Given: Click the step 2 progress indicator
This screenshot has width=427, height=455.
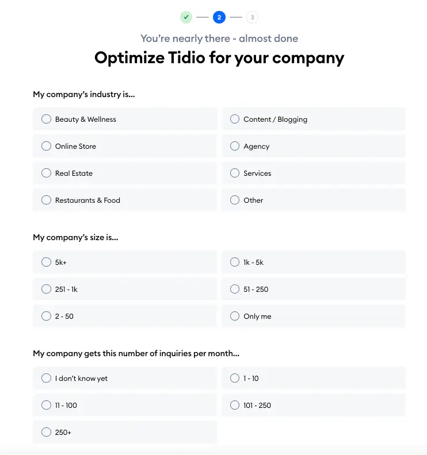Looking at the screenshot, I should click(219, 17).
